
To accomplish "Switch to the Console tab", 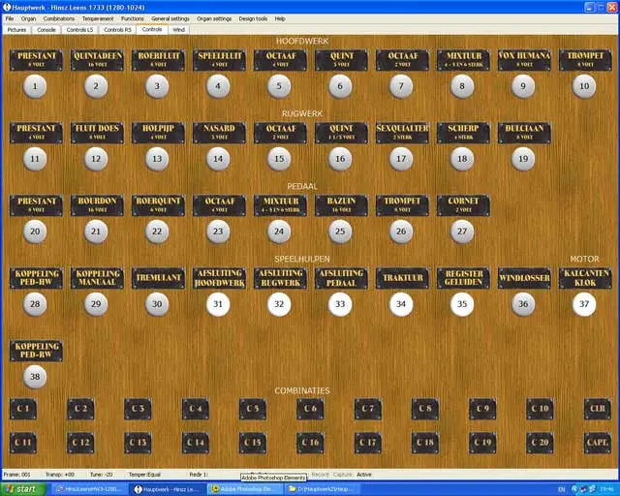I will pyautogui.click(x=46, y=29).
